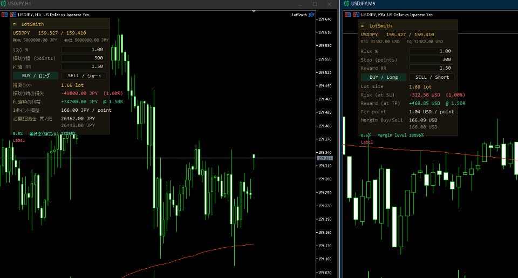Click 'Eq 31382.00 USD' in M5 panel
Image resolution: width=518 pixels, height=278 pixels.
coord(425,42)
